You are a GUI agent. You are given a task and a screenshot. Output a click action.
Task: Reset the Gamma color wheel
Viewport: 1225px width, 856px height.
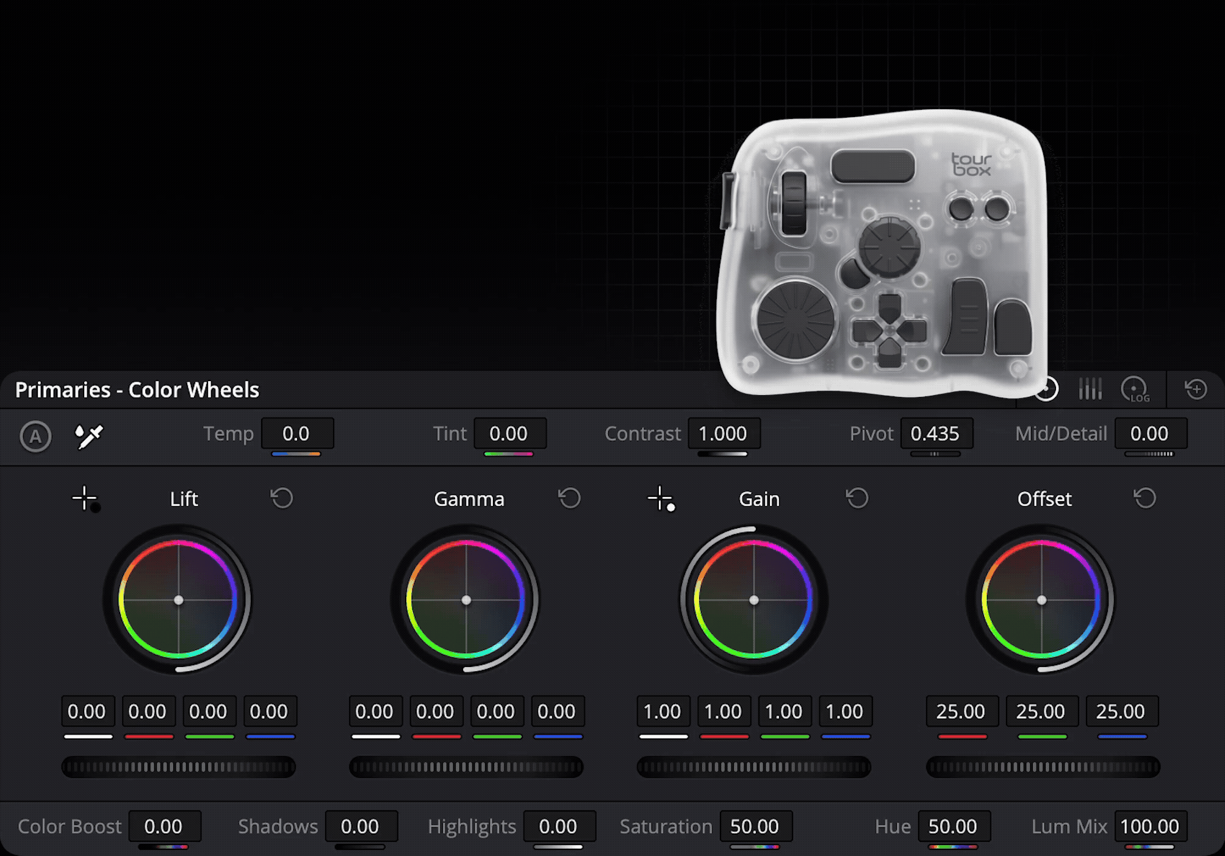point(569,498)
